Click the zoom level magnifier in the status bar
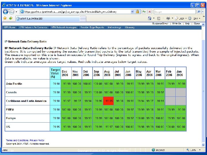Viewport: 207px width, 155px height. (x=188, y=150)
